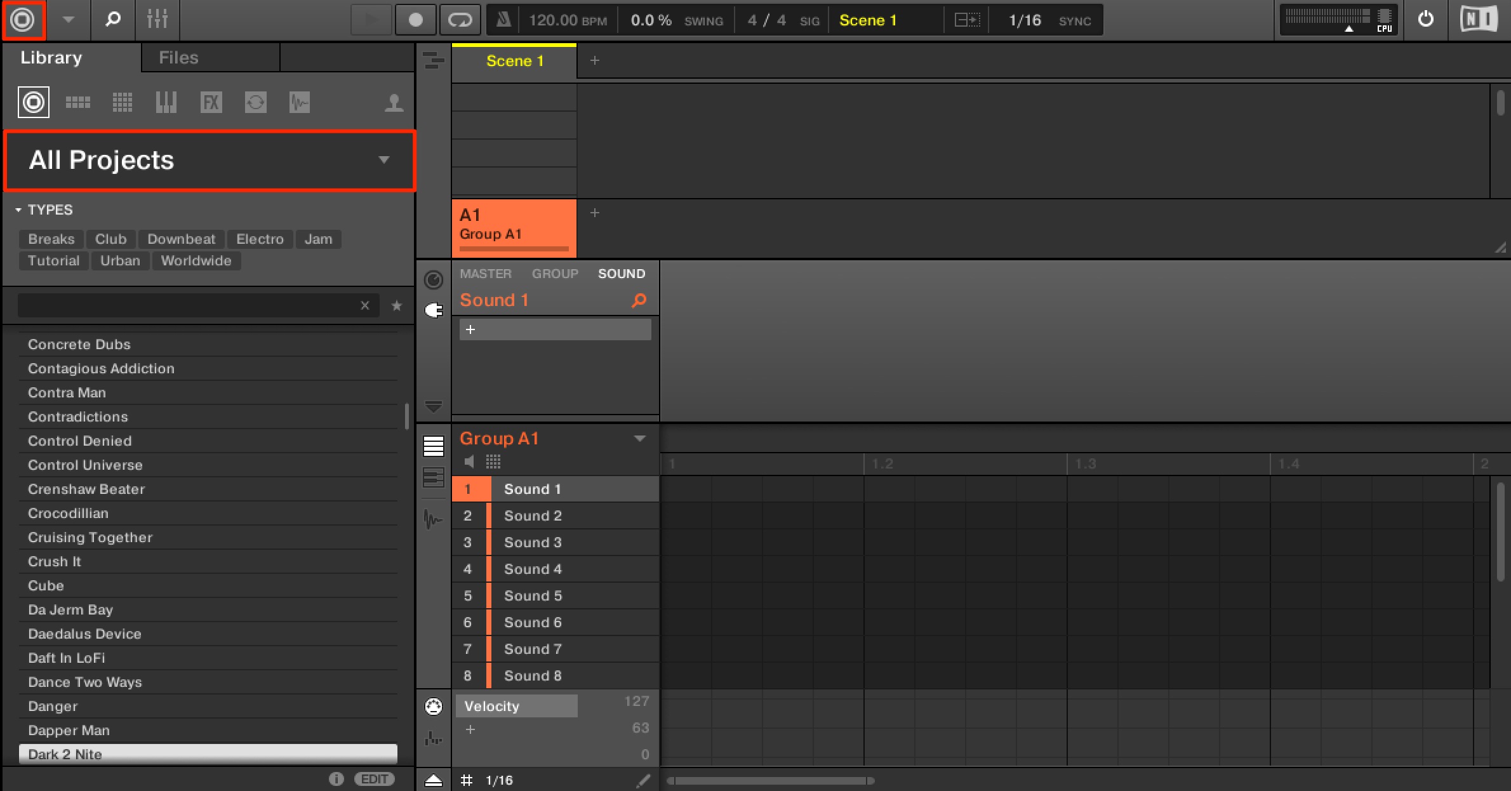Open the main menu dropdown arrow
1511x791 pixels.
tap(69, 20)
